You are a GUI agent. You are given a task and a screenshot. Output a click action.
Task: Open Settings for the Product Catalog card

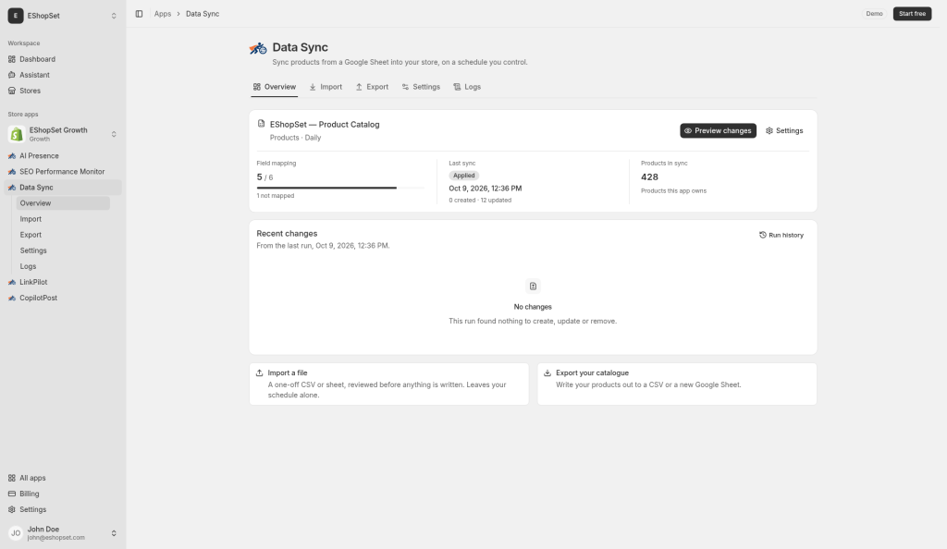(784, 131)
